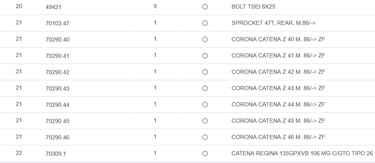375x163 pixels.
Task: Select the CATENA REGINA 135GPXVB description
Action: [302, 154]
